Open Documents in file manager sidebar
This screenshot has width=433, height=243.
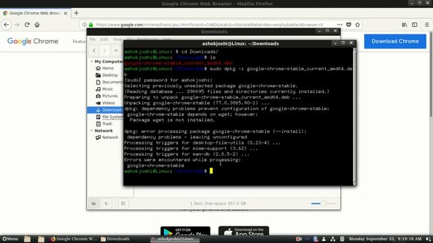(x=109, y=82)
